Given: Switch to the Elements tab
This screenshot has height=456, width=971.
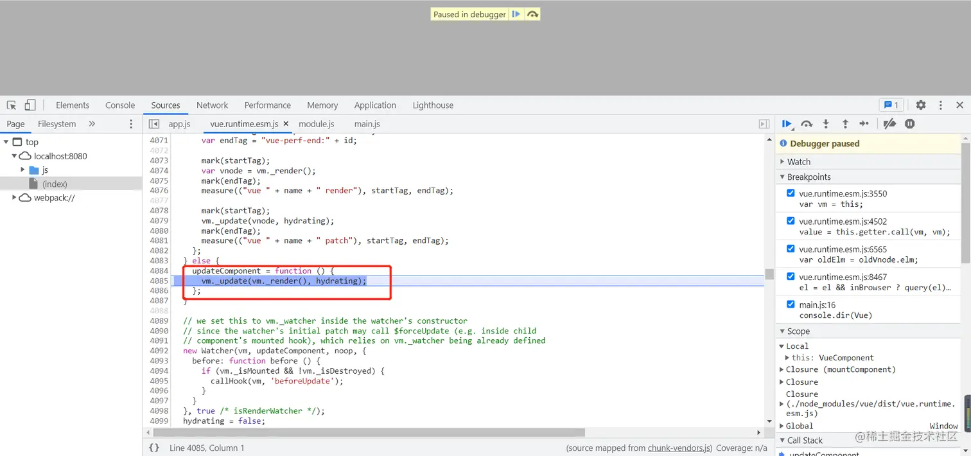Looking at the screenshot, I should pyautogui.click(x=73, y=105).
